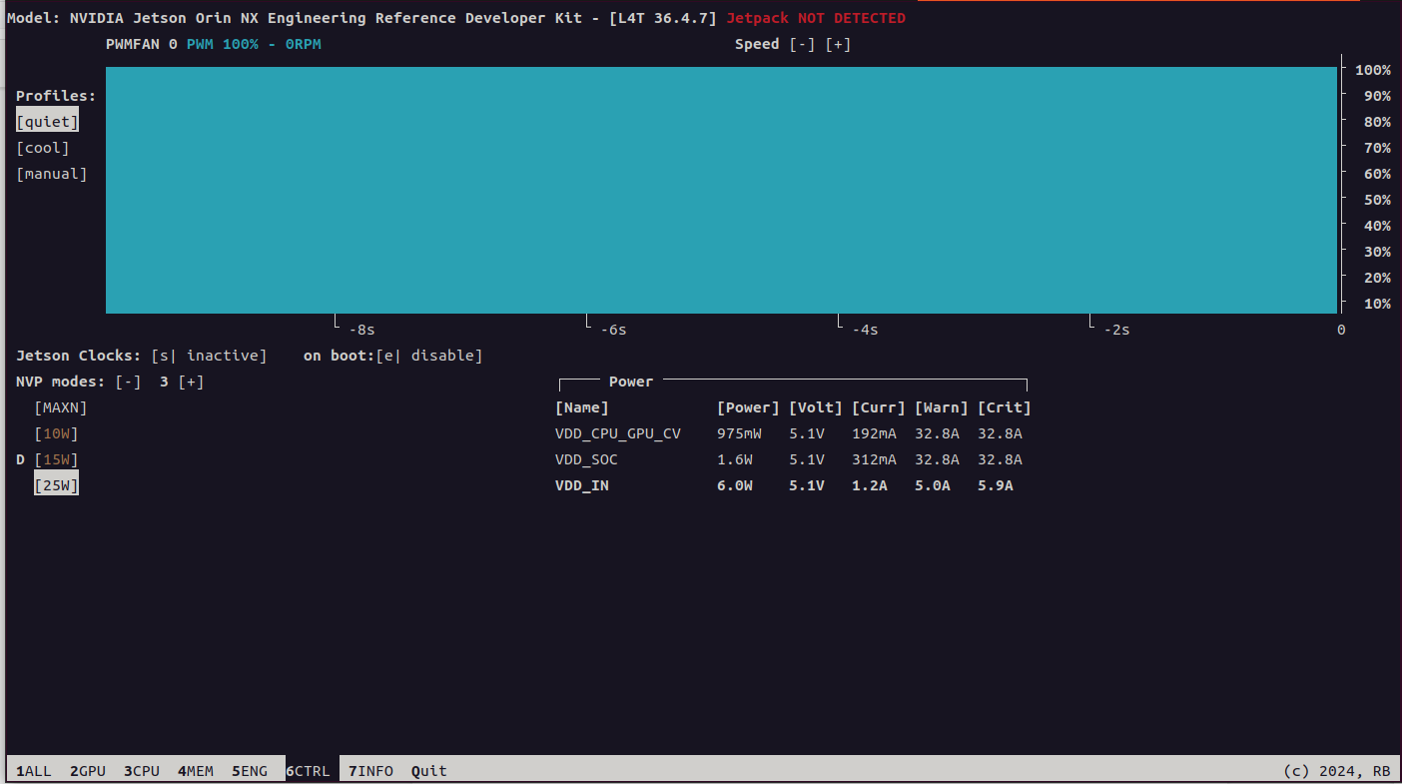Click the [Power] column header
This screenshot has height=784, width=1402.
click(748, 407)
